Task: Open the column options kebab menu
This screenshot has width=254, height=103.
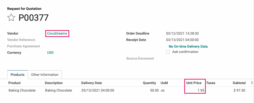Action: tap(252, 83)
